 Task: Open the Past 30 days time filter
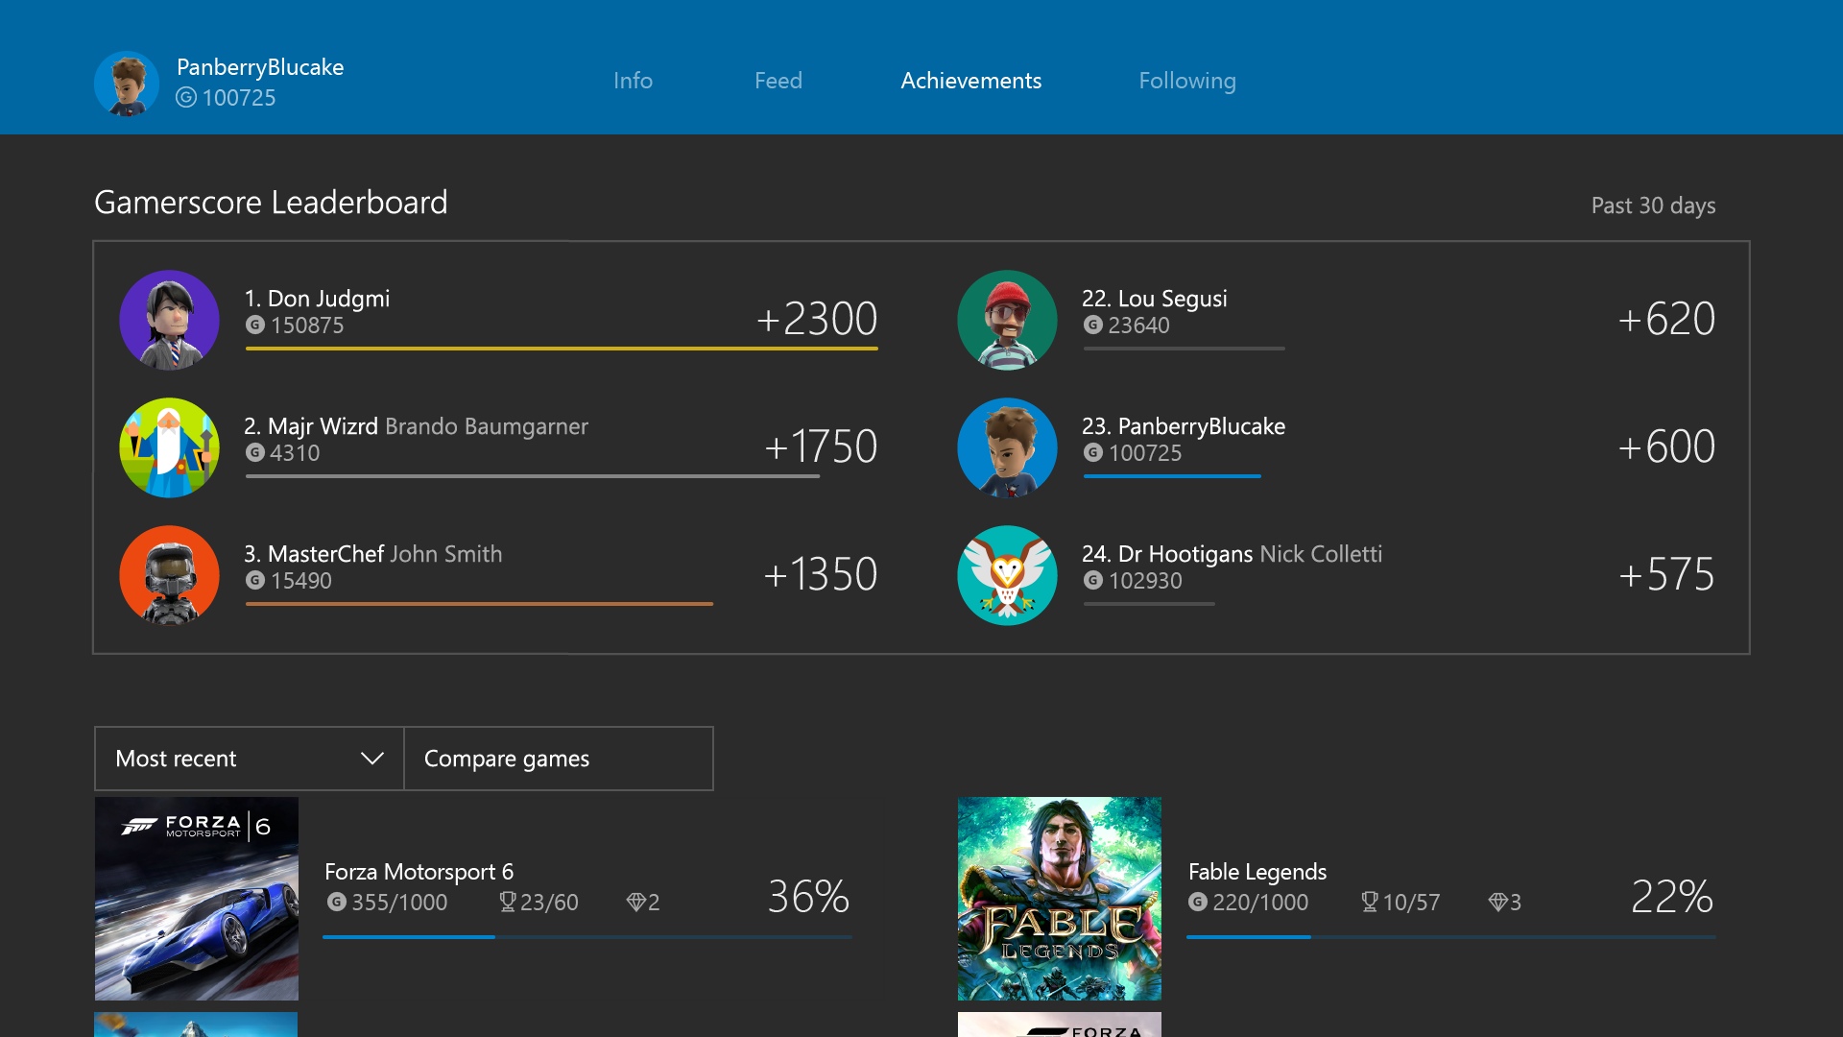point(1652,205)
